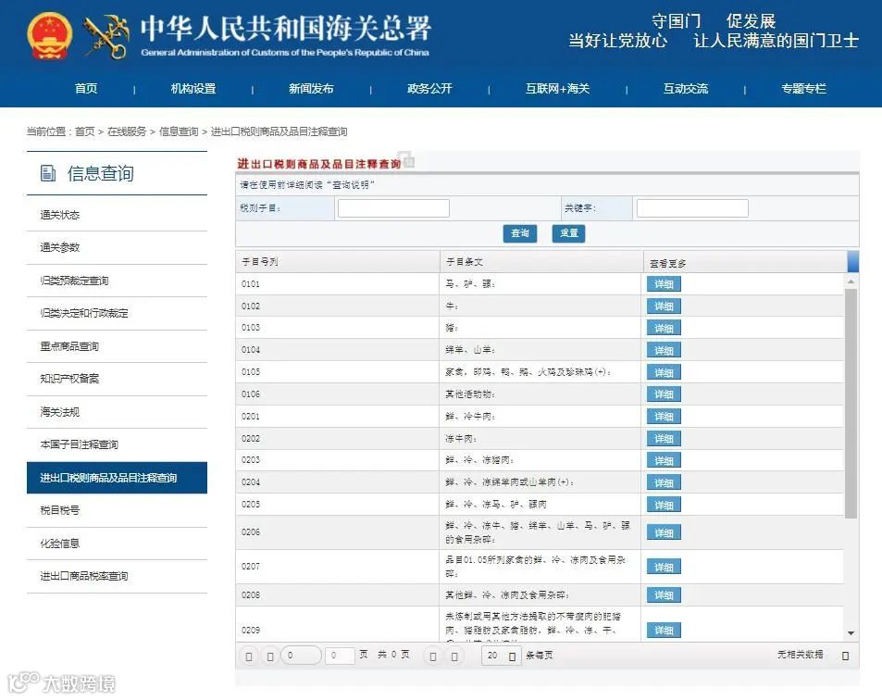882x700 pixels.
Task: Go to next page of results
Action: pos(432,656)
